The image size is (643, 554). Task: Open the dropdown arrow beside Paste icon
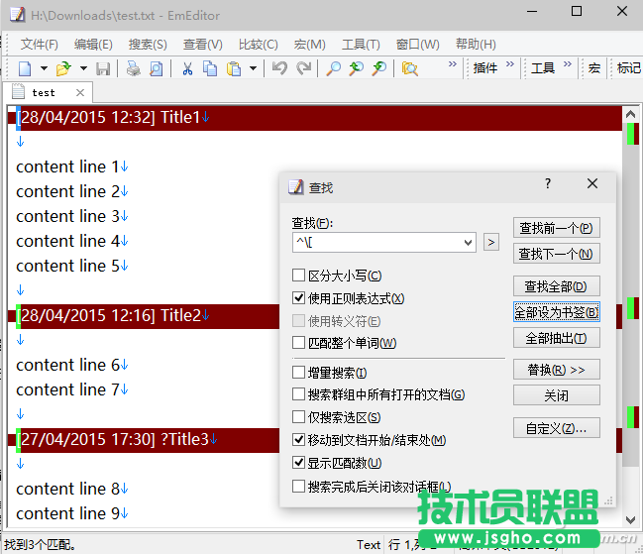coord(253,68)
